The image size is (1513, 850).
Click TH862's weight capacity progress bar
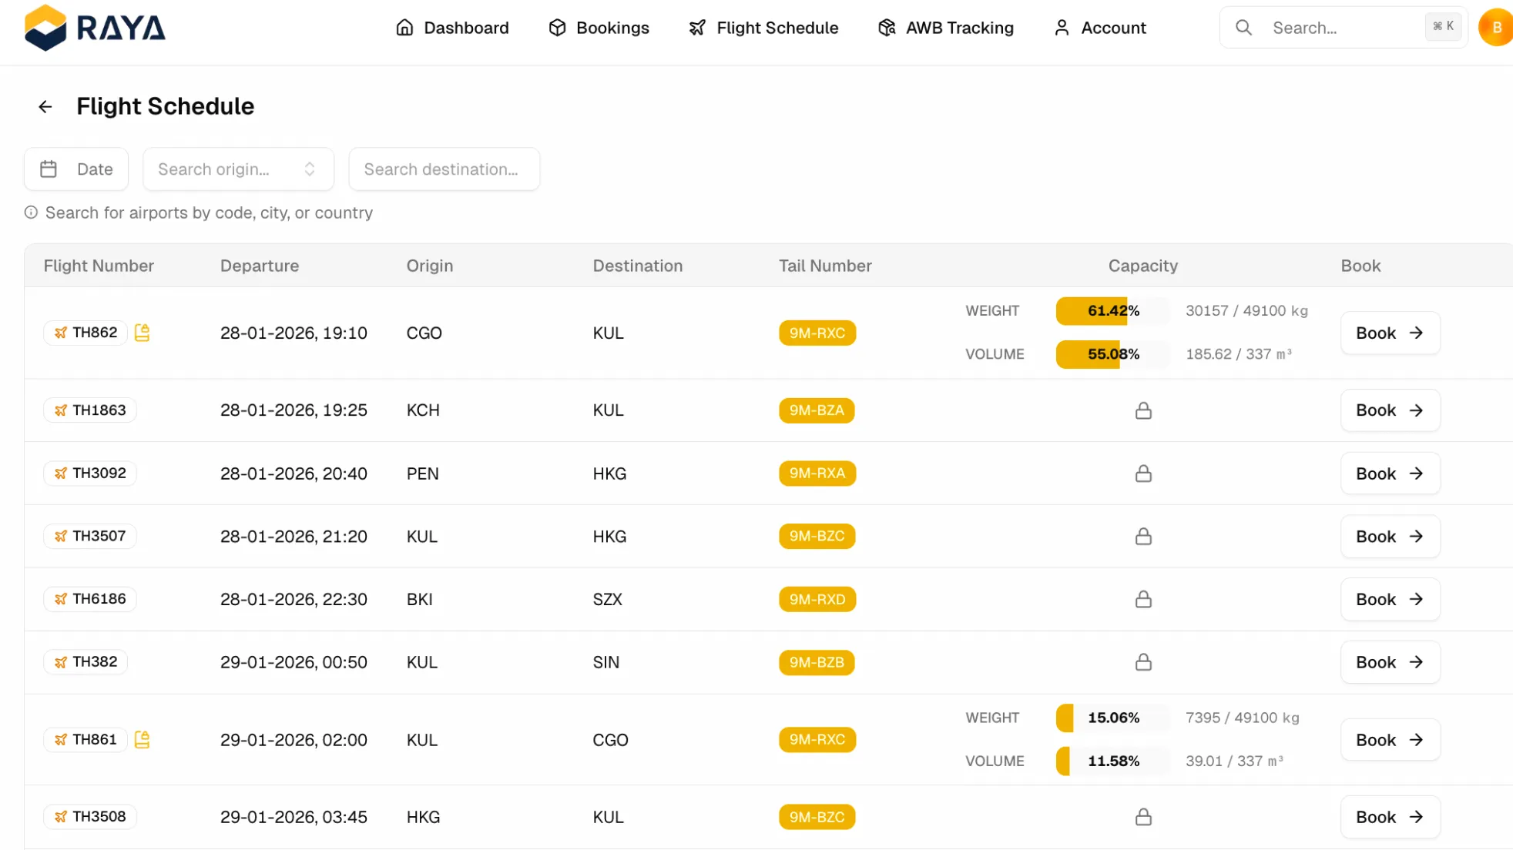coord(1112,311)
